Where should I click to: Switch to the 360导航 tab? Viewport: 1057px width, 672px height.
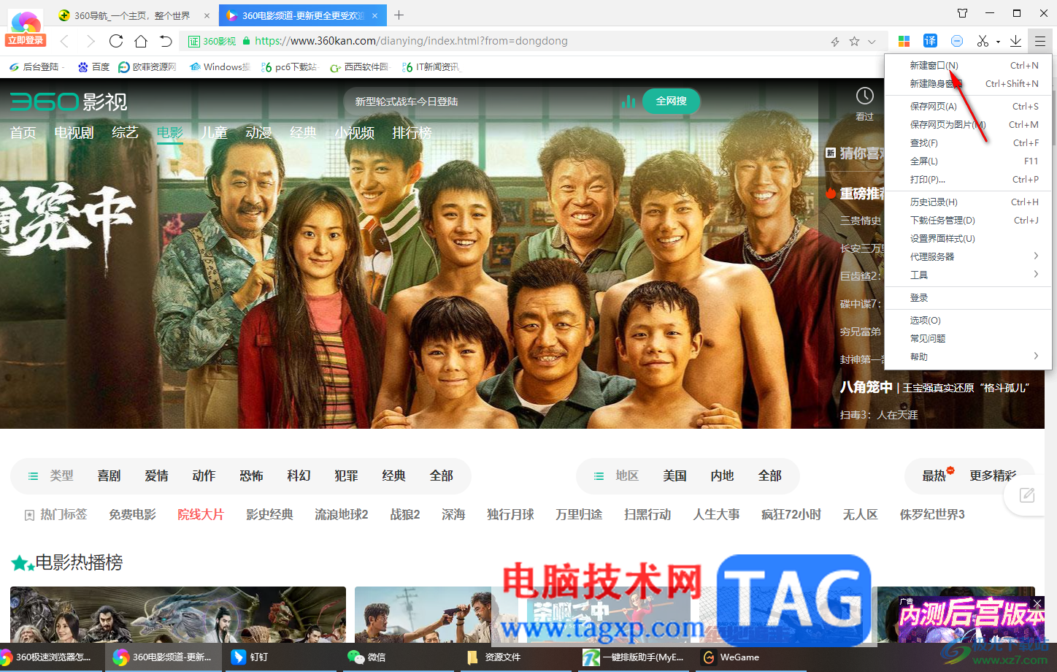click(133, 15)
